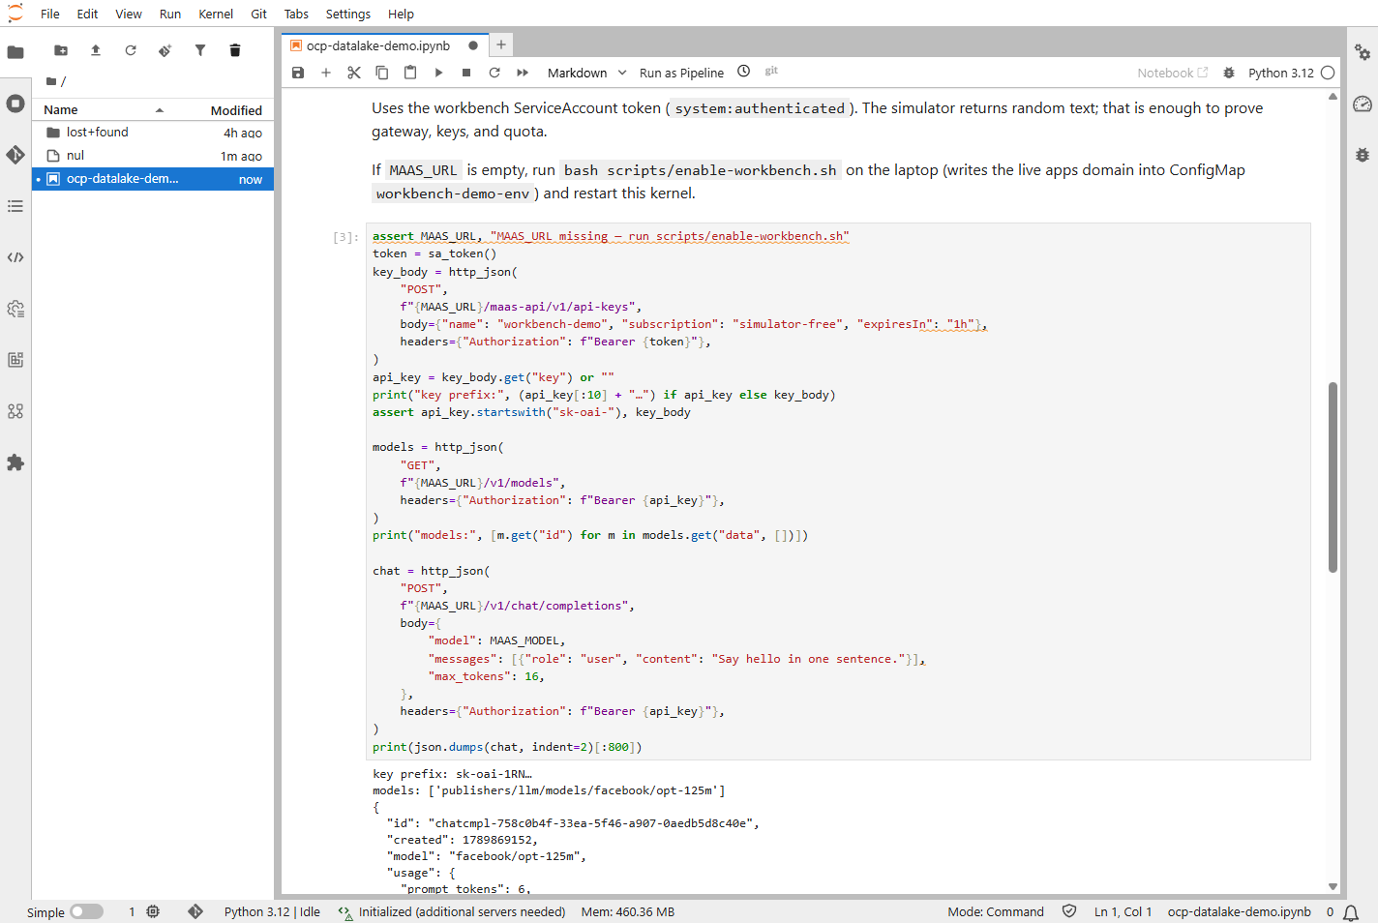This screenshot has width=1378, height=923.
Task: Click the LSP Initialized status entry
Action: (x=452, y=911)
